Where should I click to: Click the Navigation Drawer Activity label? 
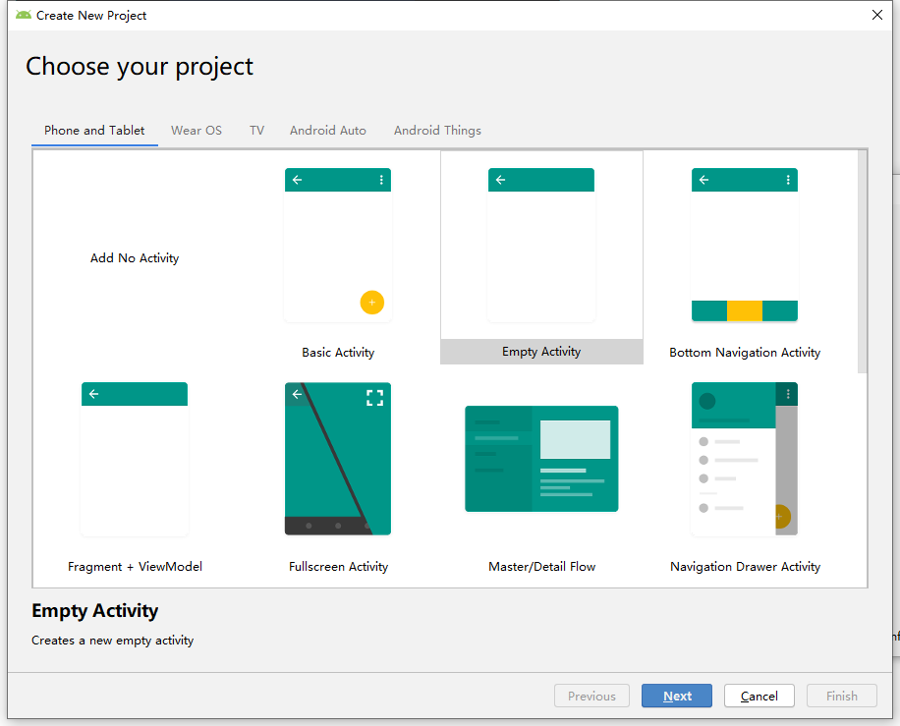(x=745, y=567)
